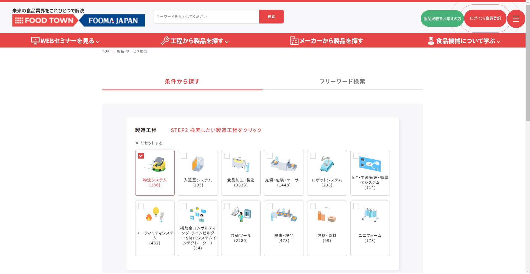Click the clothing rack illustration for ユニフォーム
This screenshot has height=274, width=530.
point(370,215)
